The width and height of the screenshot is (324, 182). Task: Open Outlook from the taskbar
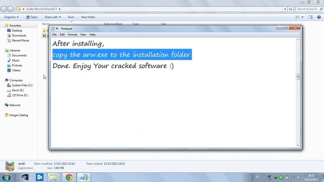pyautogui.click(x=39, y=177)
